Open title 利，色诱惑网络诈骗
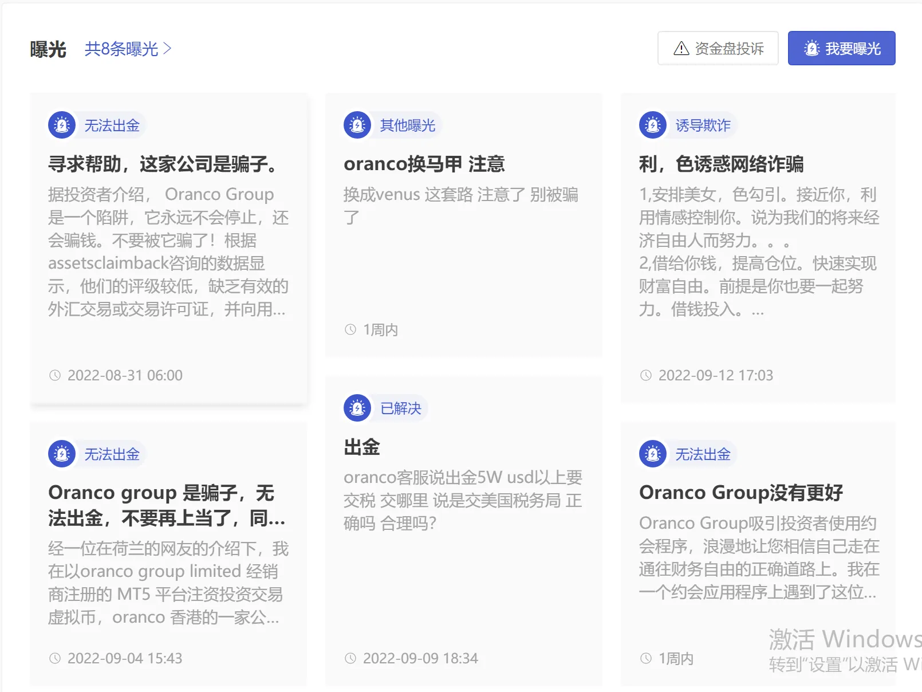 coord(722,164)
